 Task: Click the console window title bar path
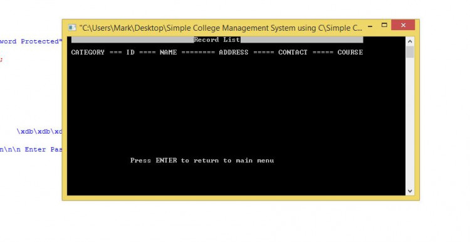tap(221, 28)
